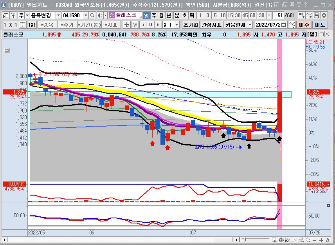
Task: Close the volume indicator pane
Action: click(328, 184)
